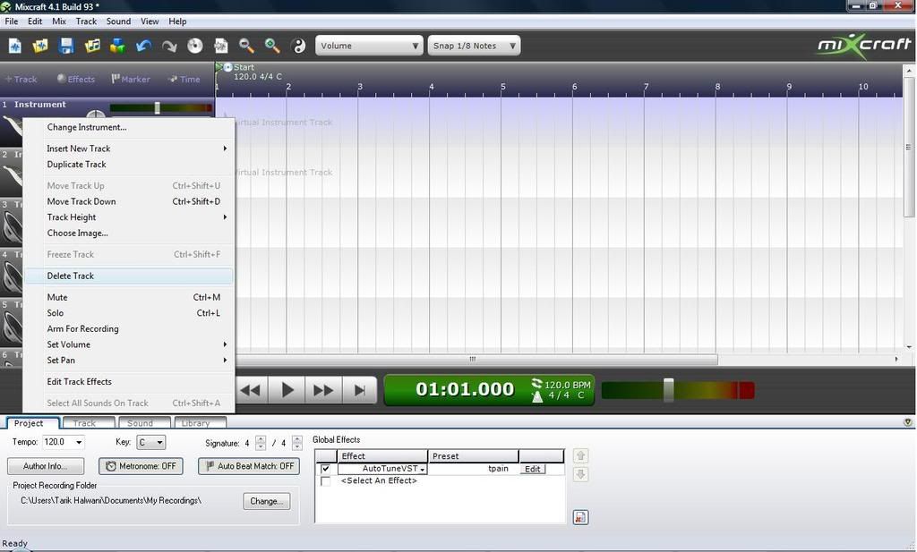Click the tpain preset cell

click(x=474, y=469)
